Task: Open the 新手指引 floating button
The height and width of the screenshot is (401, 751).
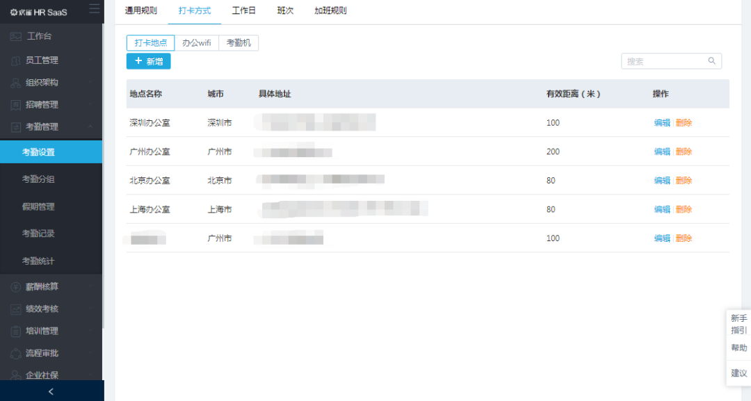Action: pos(738,324)
